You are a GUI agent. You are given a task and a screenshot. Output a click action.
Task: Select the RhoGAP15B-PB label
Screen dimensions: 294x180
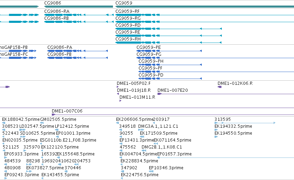(x=14, y=47)
